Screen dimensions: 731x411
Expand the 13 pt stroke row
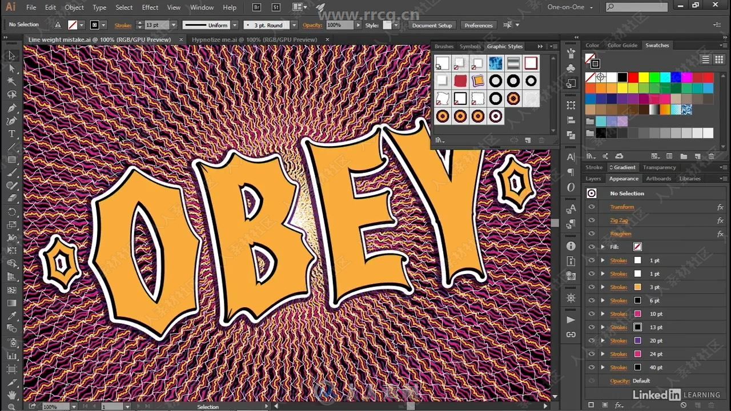[603, 327]
